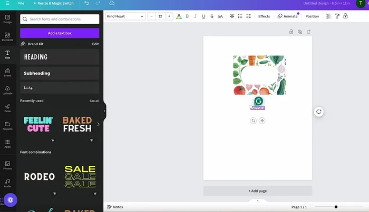Toggle bold formatting

coord(187,16)
